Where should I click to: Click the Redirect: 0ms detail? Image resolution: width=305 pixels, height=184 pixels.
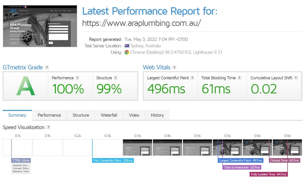coord(20,165)
